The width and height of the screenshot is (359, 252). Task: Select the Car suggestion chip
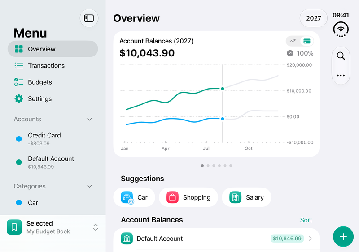pyautogui.click(x=134, y=197)
